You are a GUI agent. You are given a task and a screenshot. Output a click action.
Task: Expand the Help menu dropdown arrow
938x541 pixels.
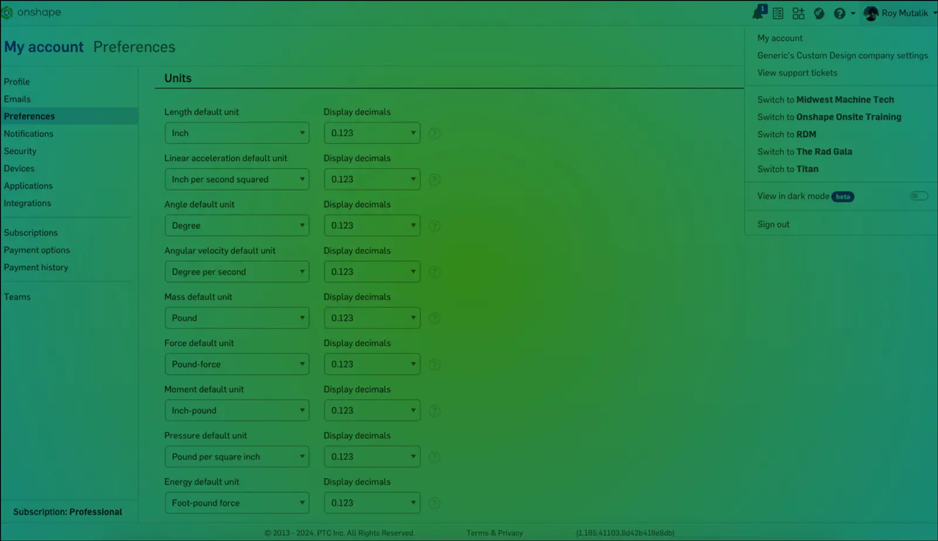[853, 13]
